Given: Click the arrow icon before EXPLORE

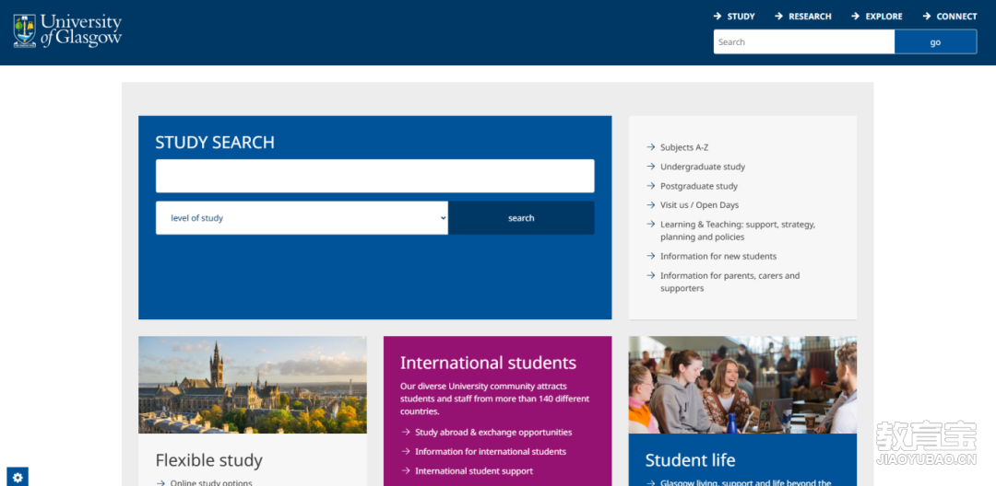Looking at the screenshot, I should [x=856, y=17].
